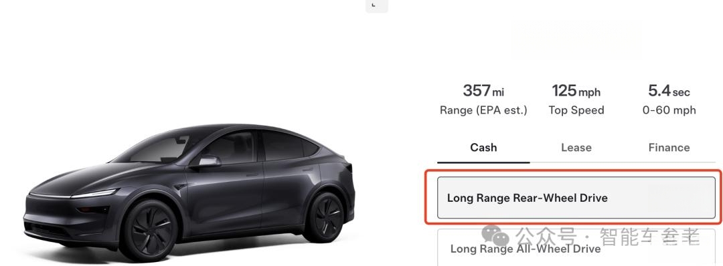Click the silver side mirror on the car
723x266 pixels.
point(208,161)
